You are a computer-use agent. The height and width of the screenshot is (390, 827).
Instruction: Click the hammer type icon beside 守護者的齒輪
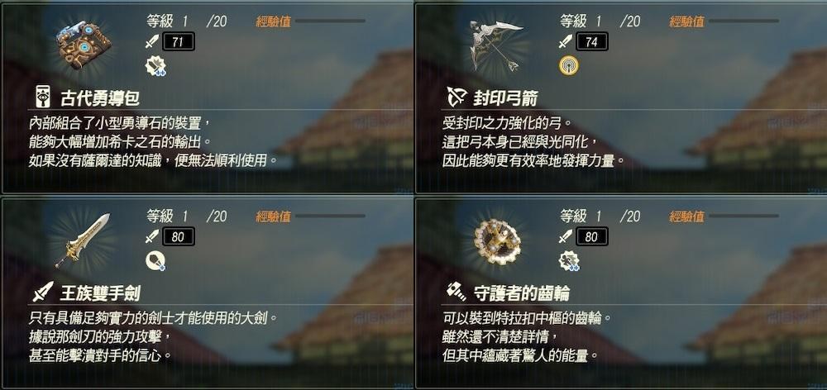(x=456, y=291)
